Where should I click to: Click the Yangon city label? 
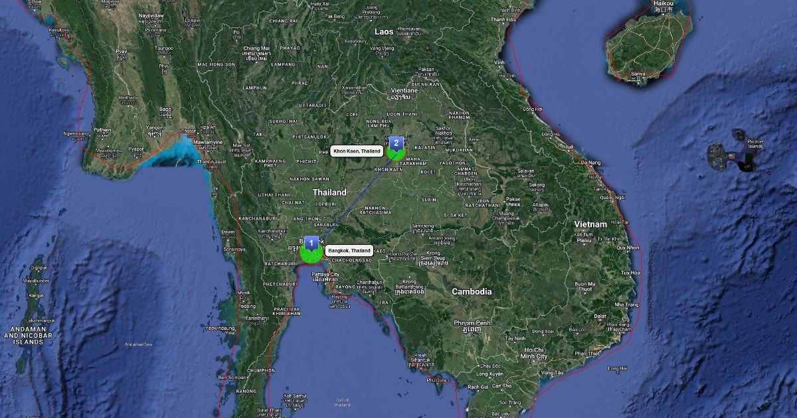[x=154, y=127]
